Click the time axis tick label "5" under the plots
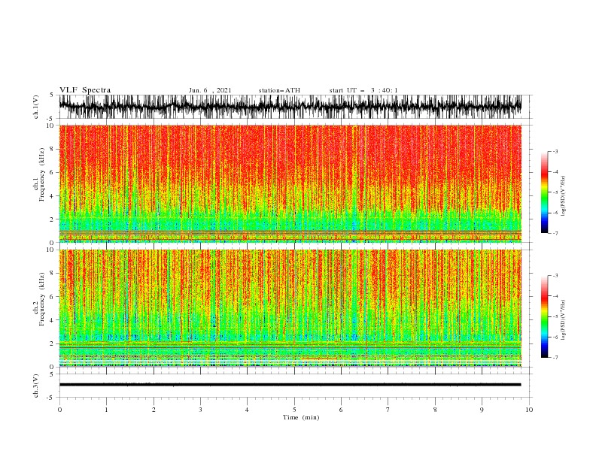Image resolution: width=596 pixels, height=460 pixels. pos(294,410)
